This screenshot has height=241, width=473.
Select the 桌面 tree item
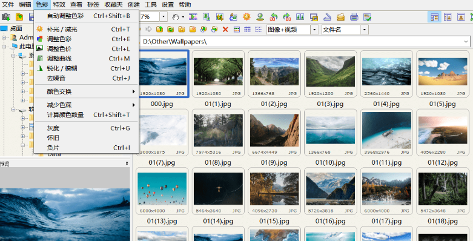click(x=16, y=28)
